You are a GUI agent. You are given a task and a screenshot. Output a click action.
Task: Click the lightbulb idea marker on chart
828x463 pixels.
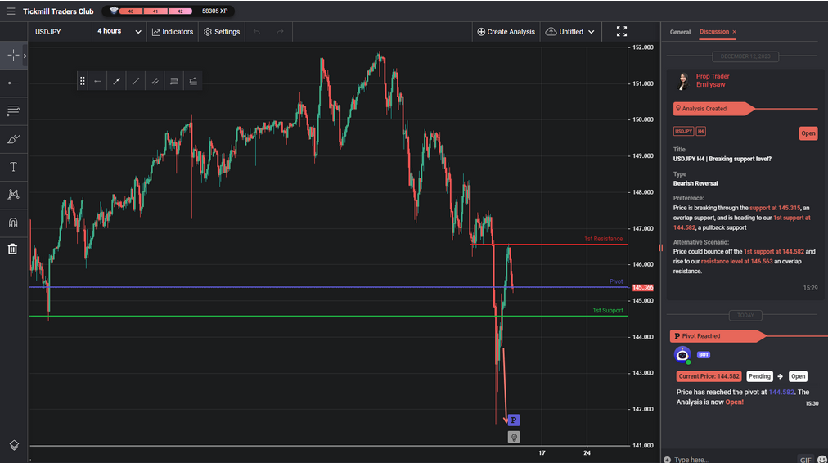tap(513, 437)
